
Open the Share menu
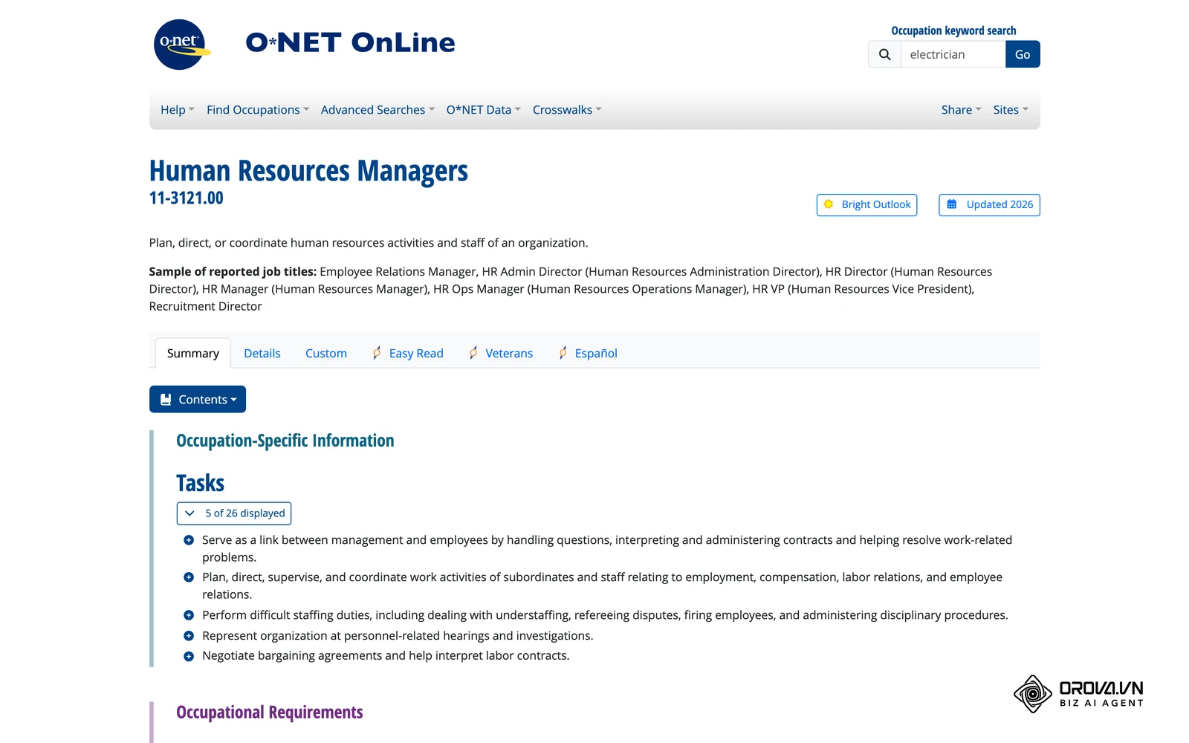click(x=961, y=110)
